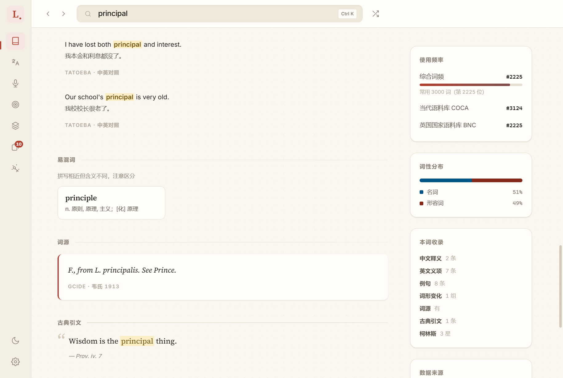The width and height of the screenshot is (563, 378).
Task: Go forward with the right arrow
Action: click(63, 14)
